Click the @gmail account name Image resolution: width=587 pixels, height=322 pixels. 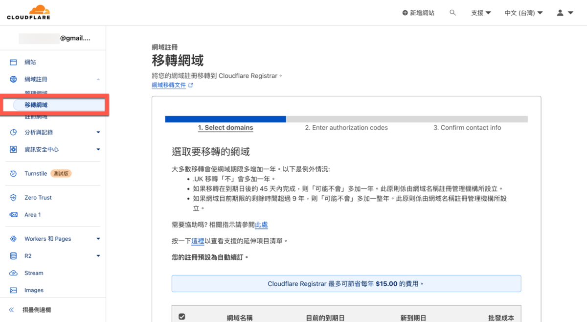(x=75, y=38)
